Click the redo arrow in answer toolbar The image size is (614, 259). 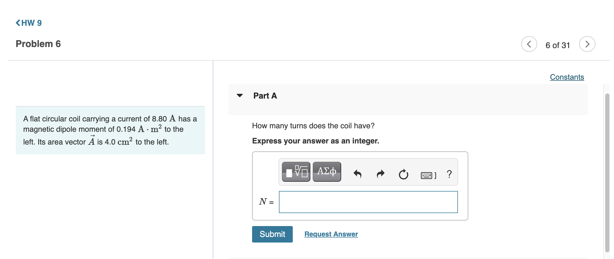coord(381,174)
